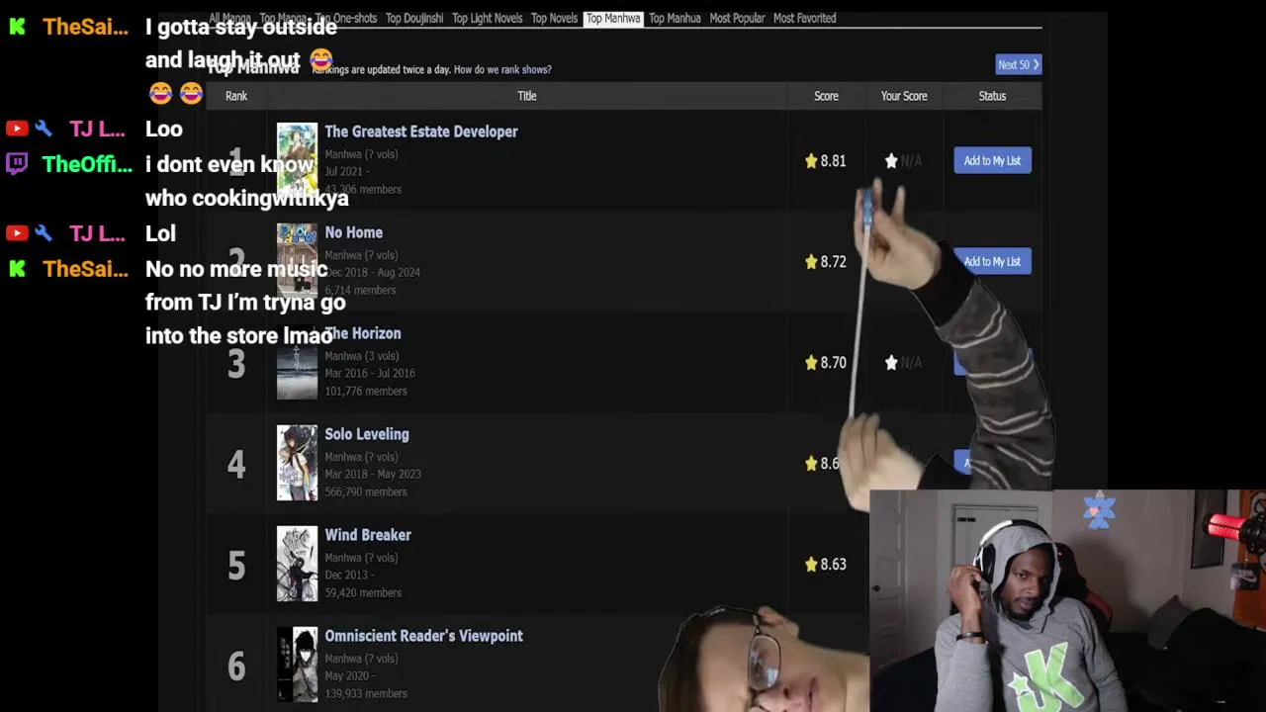Click the Your Score column header

904,96
